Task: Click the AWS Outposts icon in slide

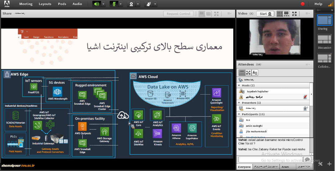Action: (82, 127)
